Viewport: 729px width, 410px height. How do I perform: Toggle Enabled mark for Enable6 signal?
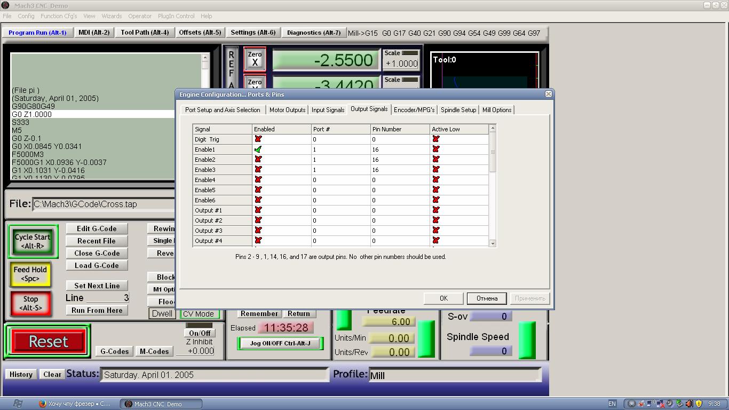click(x=258, y=200)
